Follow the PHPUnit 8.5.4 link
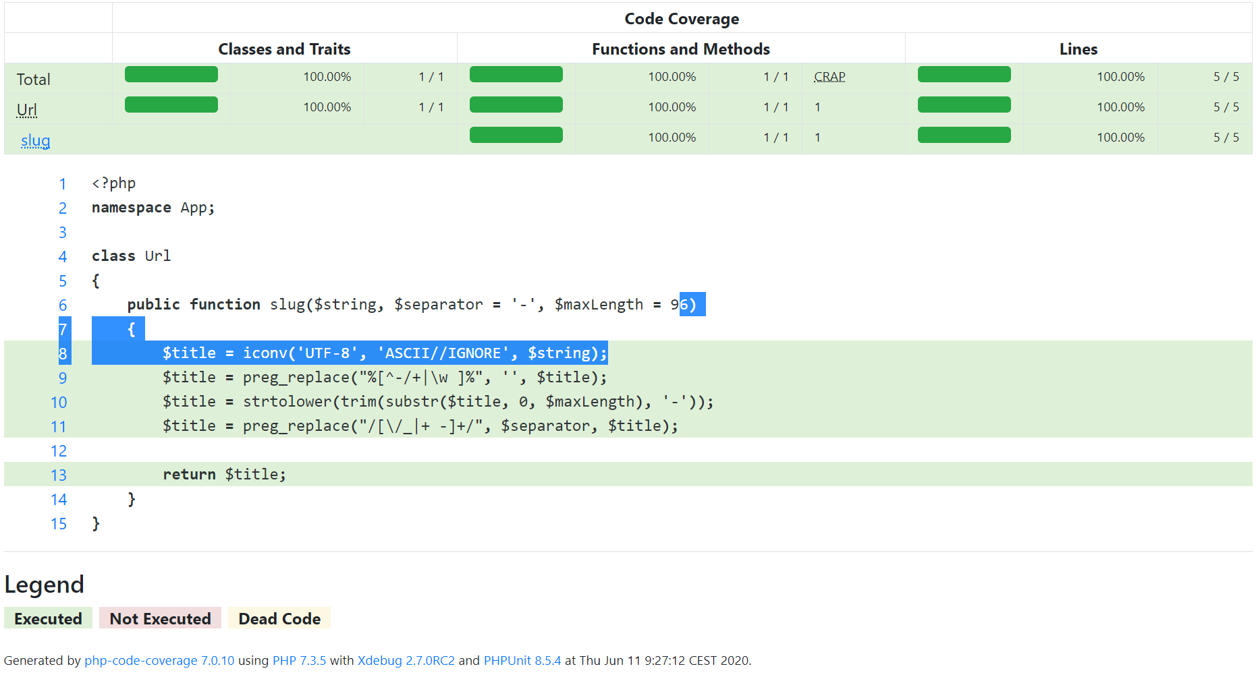 pyautogui.click(x=522, y=661)
